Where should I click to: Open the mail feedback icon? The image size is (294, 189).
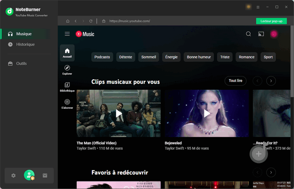point(45,176)
